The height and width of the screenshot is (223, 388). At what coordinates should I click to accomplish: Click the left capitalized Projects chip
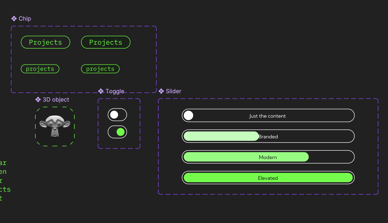45,42
